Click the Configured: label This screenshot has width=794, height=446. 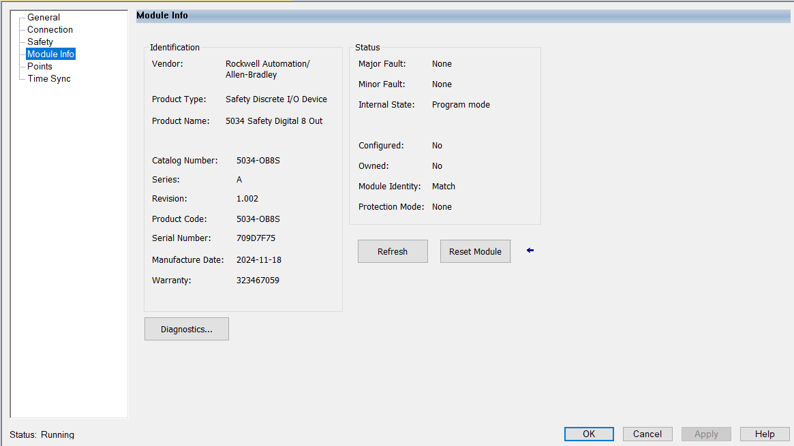(381, 146)
